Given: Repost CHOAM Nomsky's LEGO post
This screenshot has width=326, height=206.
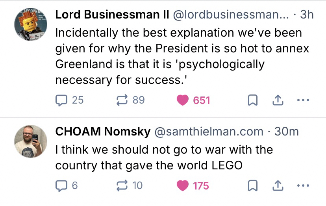Looking at the screenshot, I should tap(121, 185).
